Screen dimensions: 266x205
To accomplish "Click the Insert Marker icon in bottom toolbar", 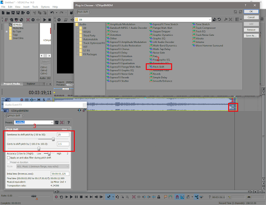I will [165, 197].
